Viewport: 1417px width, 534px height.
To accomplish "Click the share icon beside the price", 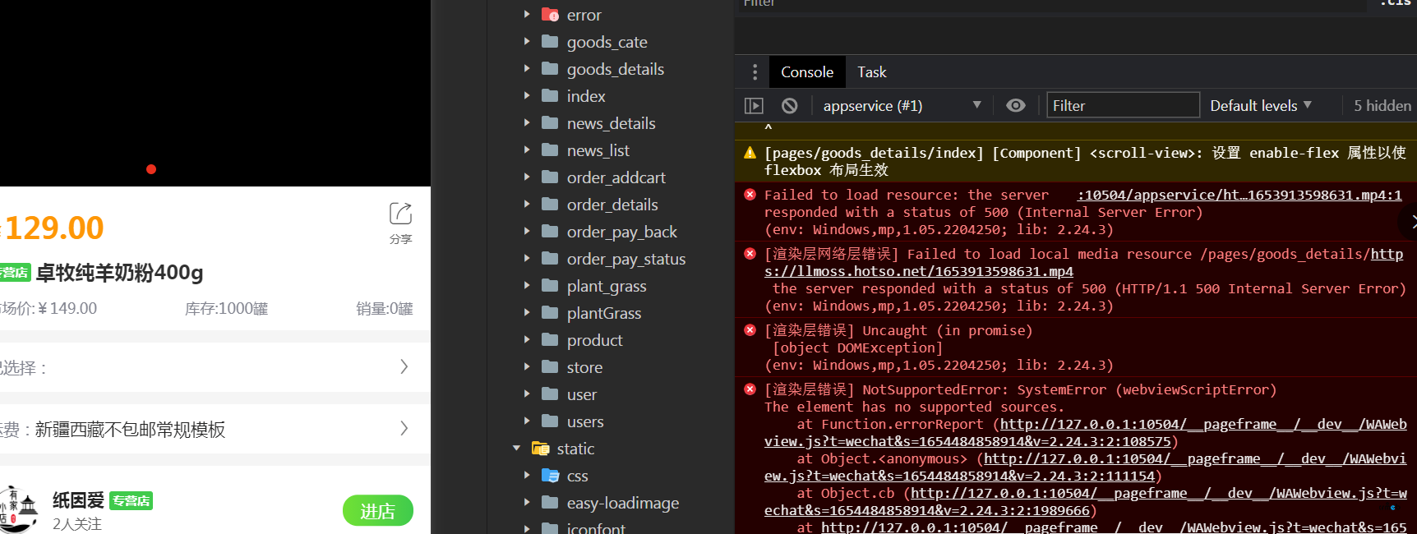I will 400,214.
